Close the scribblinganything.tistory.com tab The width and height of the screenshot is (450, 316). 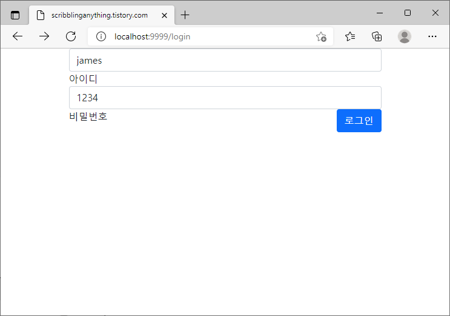tap(165, 15)
